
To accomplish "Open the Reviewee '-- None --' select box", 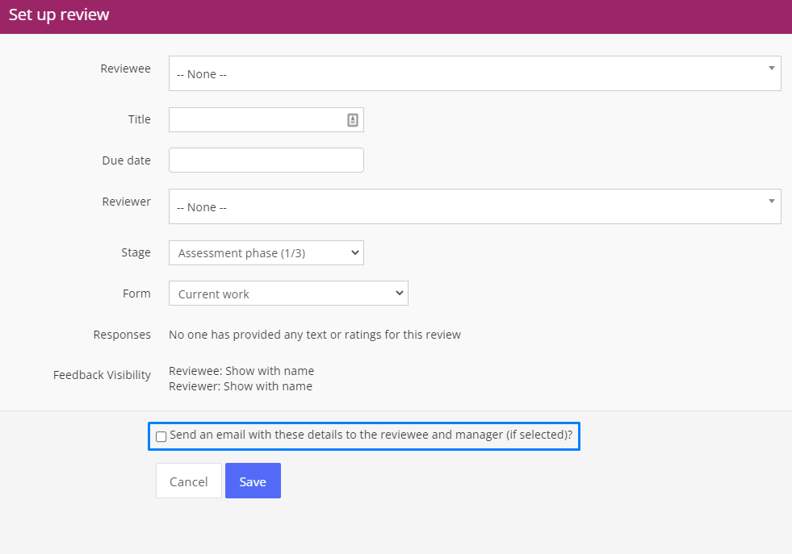I will [x=475, y=73].
